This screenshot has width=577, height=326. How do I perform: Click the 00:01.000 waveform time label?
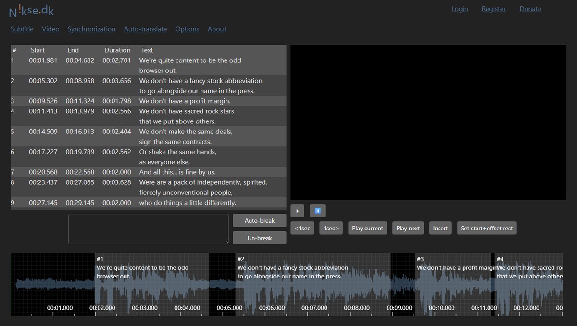pyautogui.click(x=60, y=308)
